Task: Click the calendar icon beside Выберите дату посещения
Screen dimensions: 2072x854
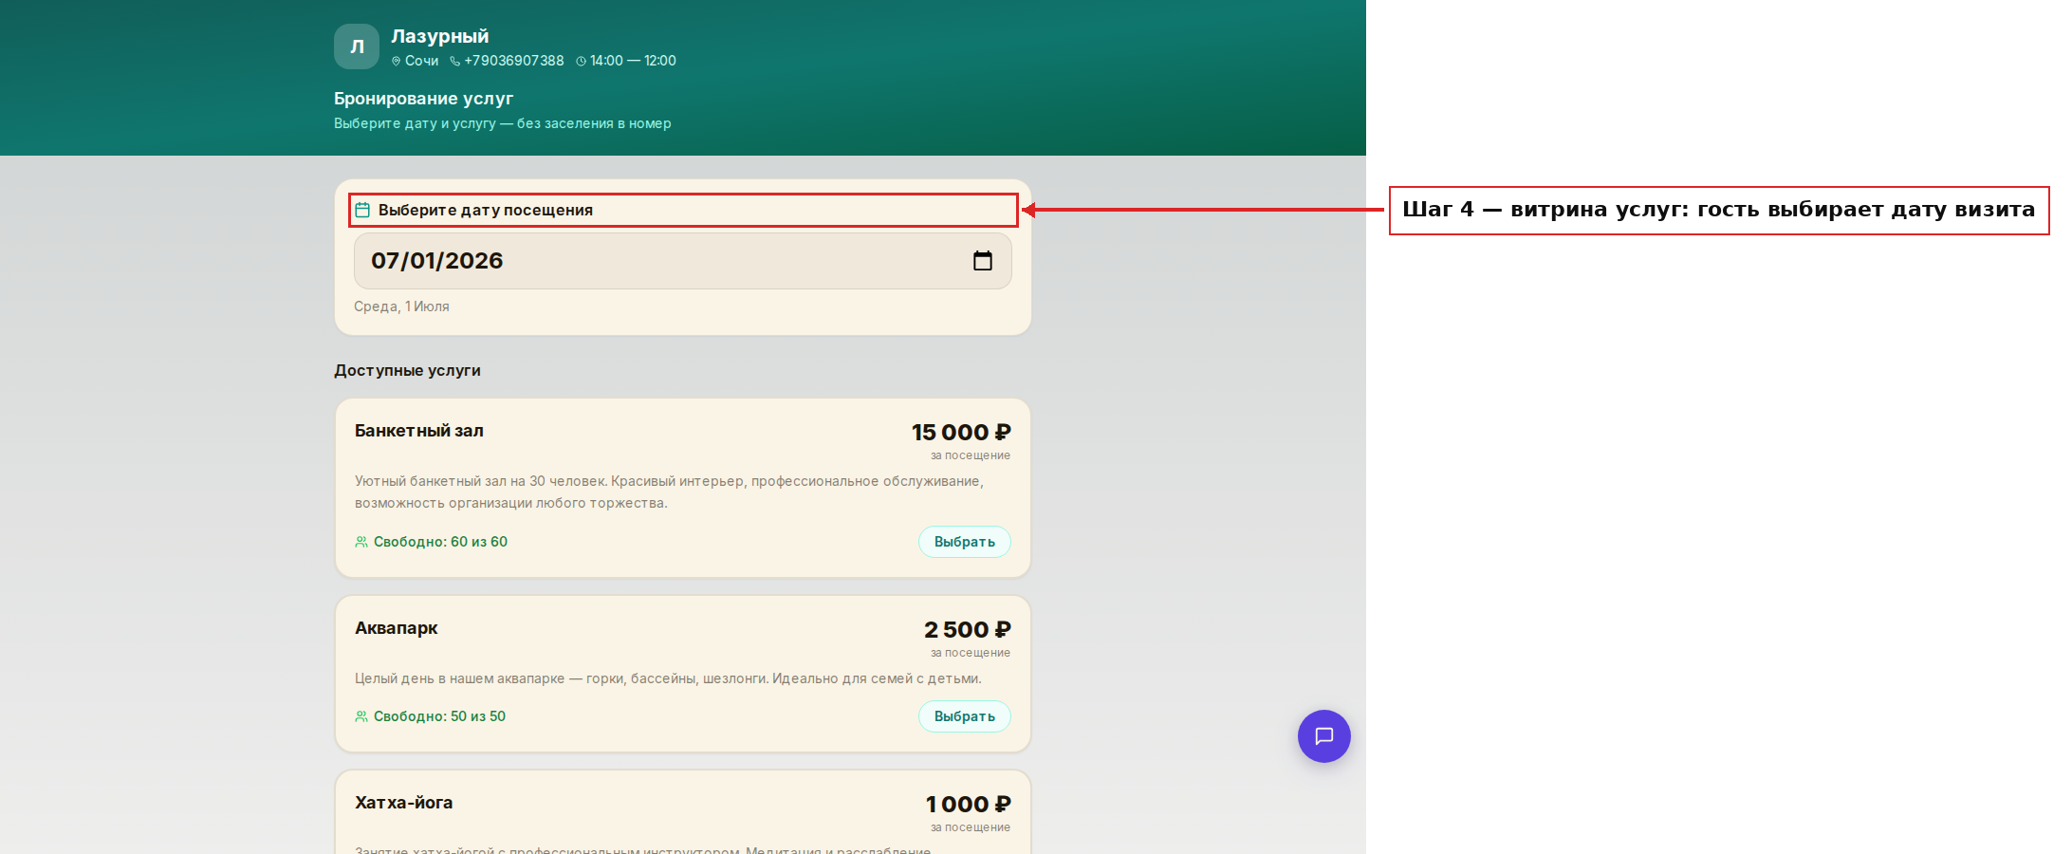Action: click(362, 210)
